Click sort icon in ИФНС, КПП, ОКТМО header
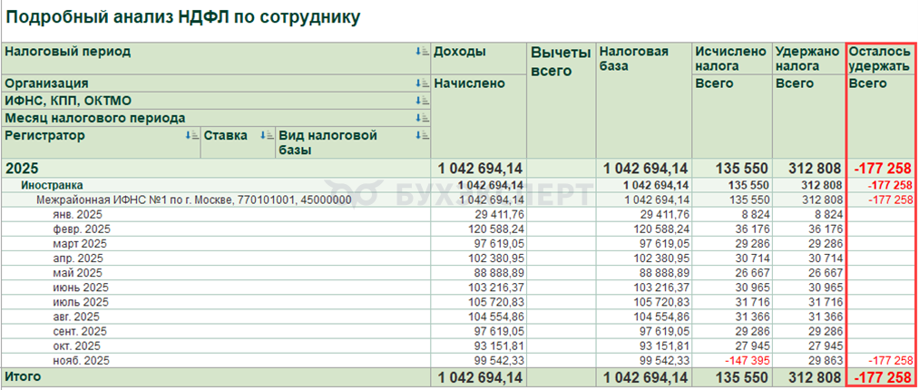 (422, 101)
